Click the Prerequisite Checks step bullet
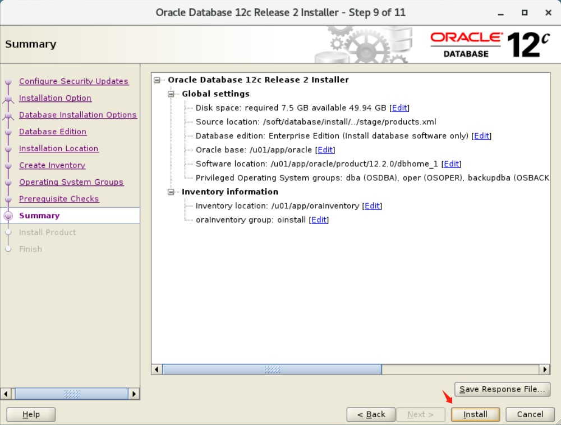Image resolution: width=561 pixels, height=425 pixels. 8,199
